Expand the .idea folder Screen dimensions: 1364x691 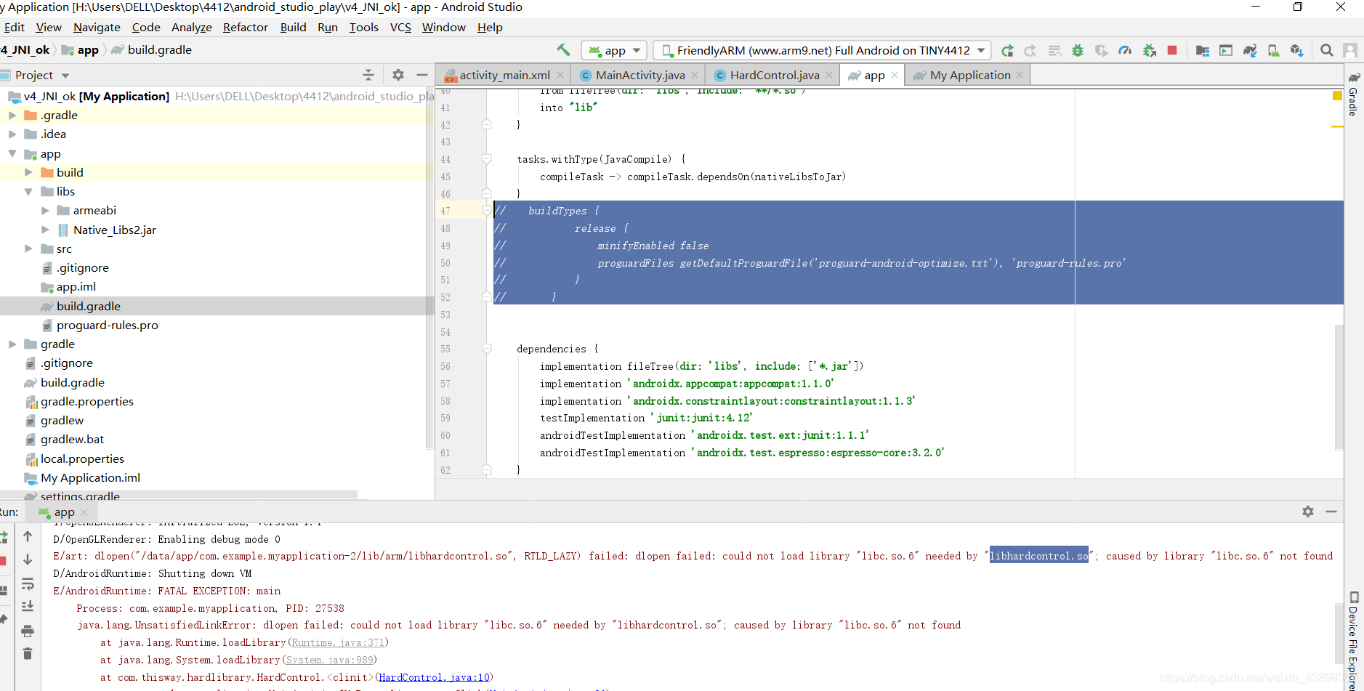[12, 134]
